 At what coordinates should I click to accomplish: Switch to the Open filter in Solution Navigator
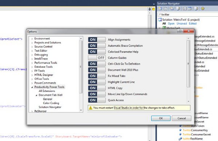pos(171,23)
